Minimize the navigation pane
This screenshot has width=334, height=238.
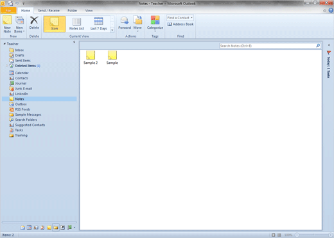click(x=74, y=42)
